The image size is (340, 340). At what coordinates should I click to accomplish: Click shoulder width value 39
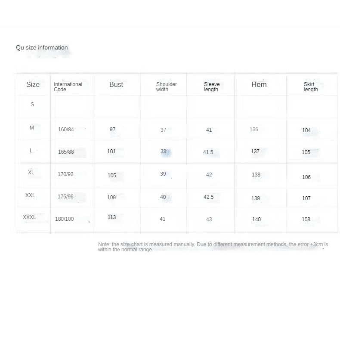(x=163, y=174)
